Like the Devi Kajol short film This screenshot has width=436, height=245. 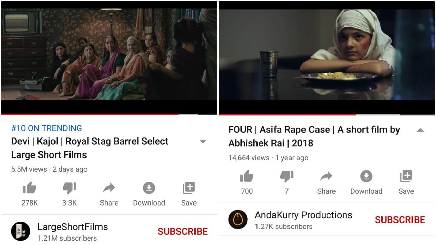click(x=30, y=194)
